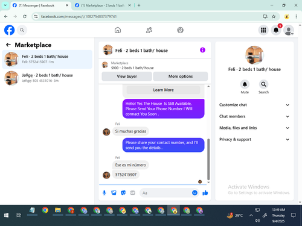
Task: Choose a sticker
Action: point(123,193)
